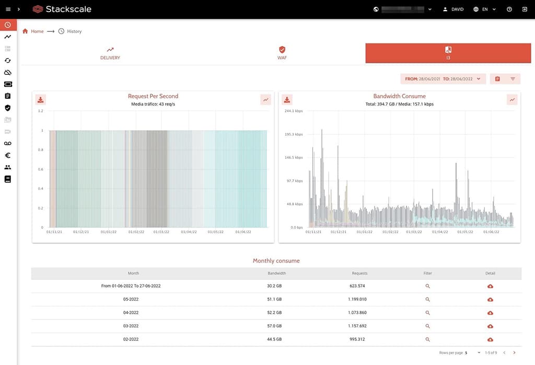Image resolution: width=535 pixels, height=365 pixels.
Task: Download detail for 03-2022 row
Action: [x=490, y=326]
